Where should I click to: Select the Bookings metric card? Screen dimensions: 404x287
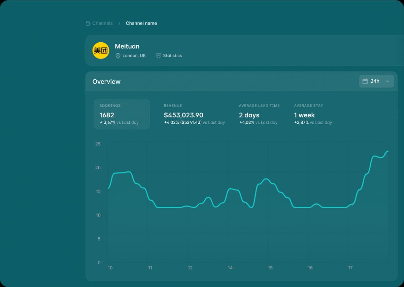[x=122, y=114]
